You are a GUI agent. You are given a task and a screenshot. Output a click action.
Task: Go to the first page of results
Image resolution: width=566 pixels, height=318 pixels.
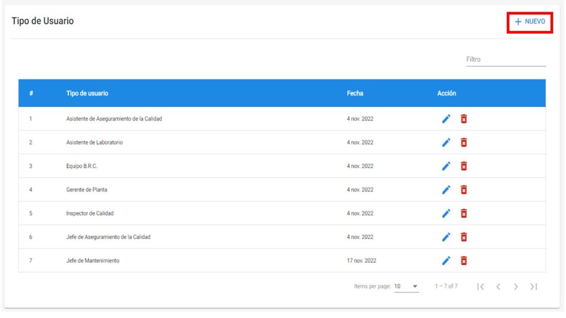click(x=481, y=287)
